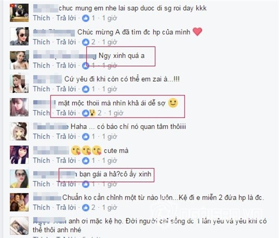
Task: Open reactions on 'mặt mộc thoii' comment
Action: (89, 113)
